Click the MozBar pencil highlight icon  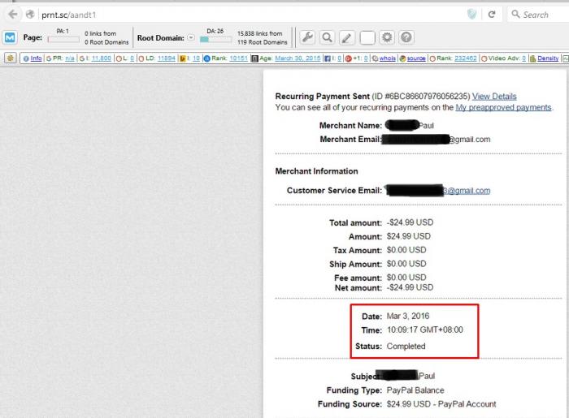coord(346,37)
